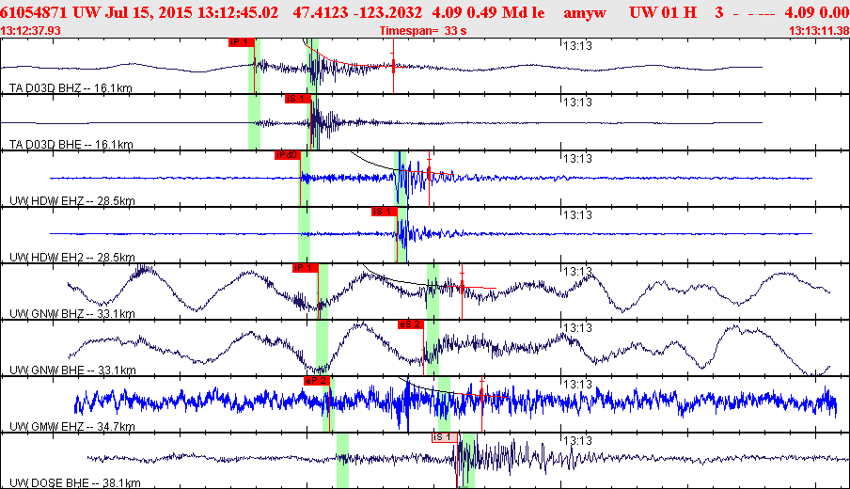Image resolution: width=850 pixels, height=489 pixels.
Task: Click the coda end marker on D03D BHZ
Action: tap(394, 66)
